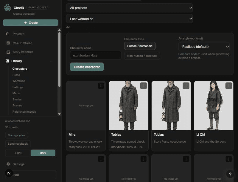Open the Li Chi character image
This screenshot has width=238, height=182.
coord(214,105)
